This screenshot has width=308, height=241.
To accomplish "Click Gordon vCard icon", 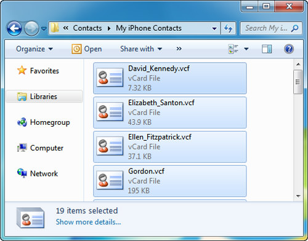I will pyautogui.click(x=110, y=180).
